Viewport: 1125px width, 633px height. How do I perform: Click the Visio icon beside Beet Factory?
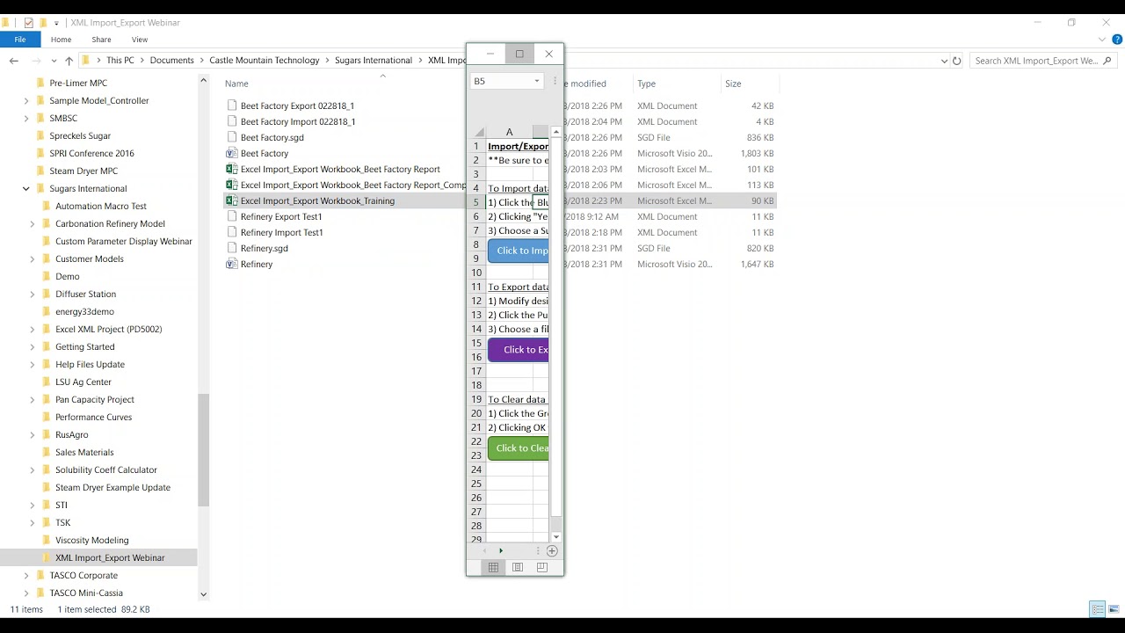coord(232,153)
